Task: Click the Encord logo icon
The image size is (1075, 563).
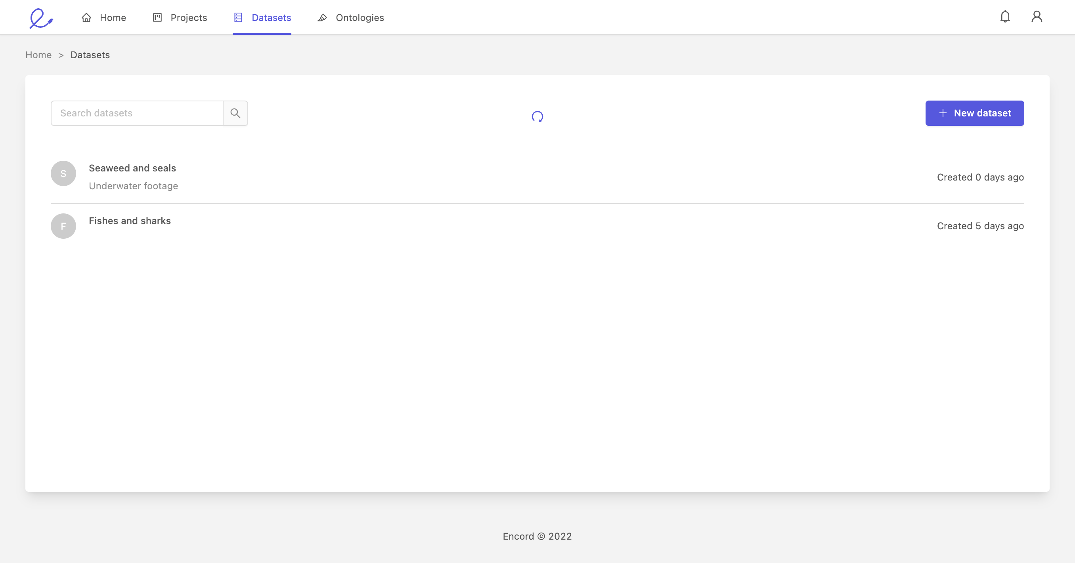Action: point(41,18)
